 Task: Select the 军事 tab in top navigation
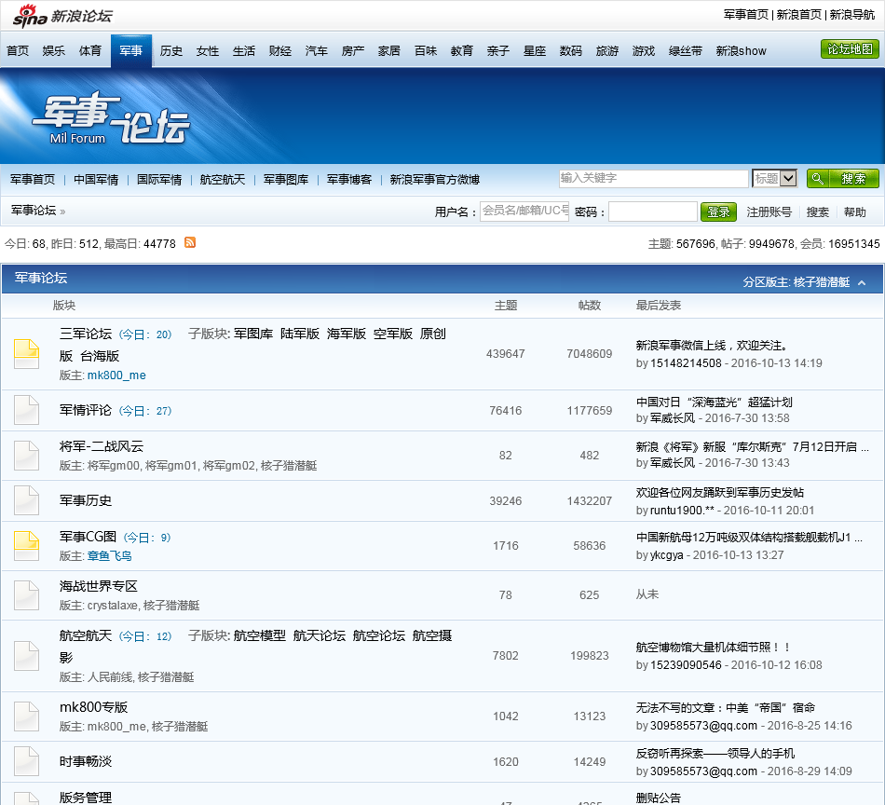click(x=131, y=51)
